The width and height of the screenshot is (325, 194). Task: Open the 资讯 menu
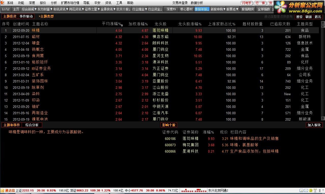click(x=108, y=3)
